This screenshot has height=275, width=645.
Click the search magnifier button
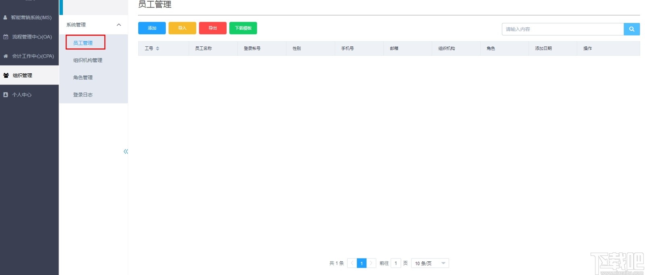(x=631, y=29)
